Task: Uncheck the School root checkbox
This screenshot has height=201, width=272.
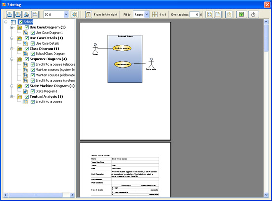Action: pyautogui.click(x=21, y=22)
